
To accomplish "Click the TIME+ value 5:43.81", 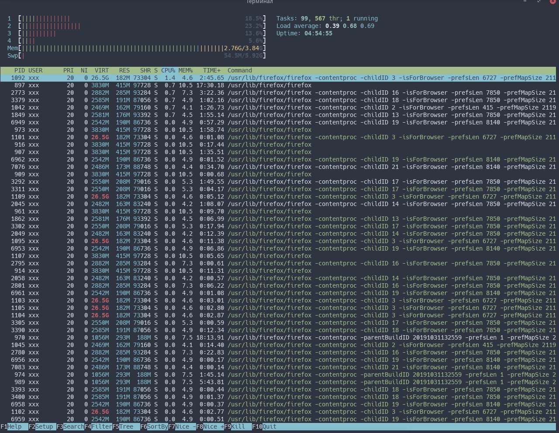I will coord(212,382).
